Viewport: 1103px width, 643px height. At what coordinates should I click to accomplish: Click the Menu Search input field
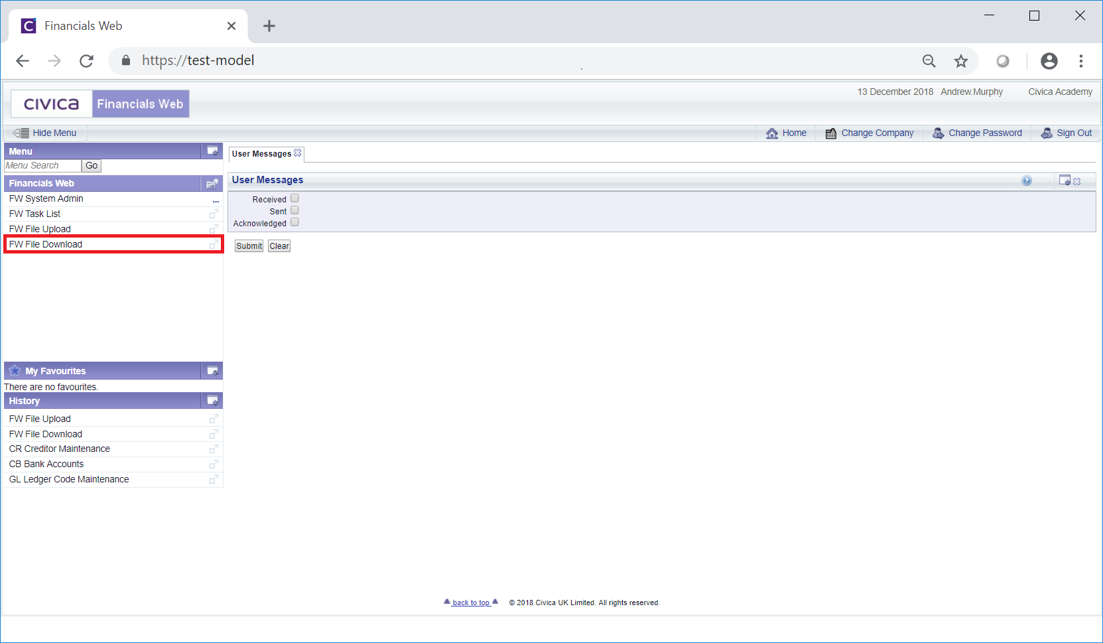42,166
